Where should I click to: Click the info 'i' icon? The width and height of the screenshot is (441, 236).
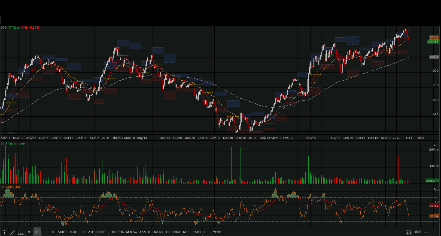tap(5, 232)
